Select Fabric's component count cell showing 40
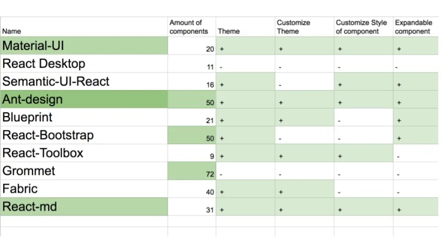Viewport: 441px width, 248px height. [x=192, y=189]
